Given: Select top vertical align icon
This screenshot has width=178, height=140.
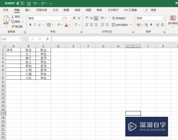Looking at the screenshot, I should pyautogui.click(x=87, y=18).
